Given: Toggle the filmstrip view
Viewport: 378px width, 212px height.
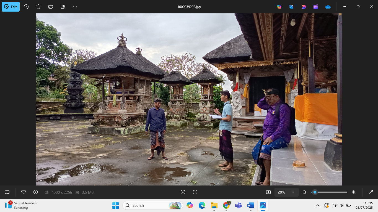Looking at the screenshot, I should pos(7,192).
